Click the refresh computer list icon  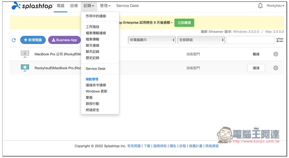click(x=14, y=40)
